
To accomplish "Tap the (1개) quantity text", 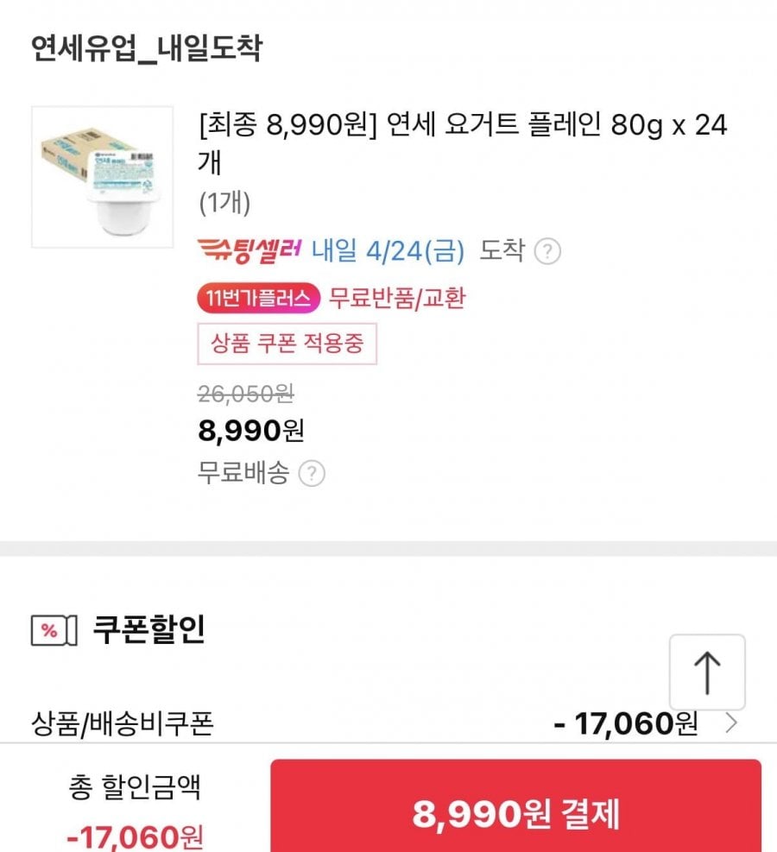I will pos(224,204).
